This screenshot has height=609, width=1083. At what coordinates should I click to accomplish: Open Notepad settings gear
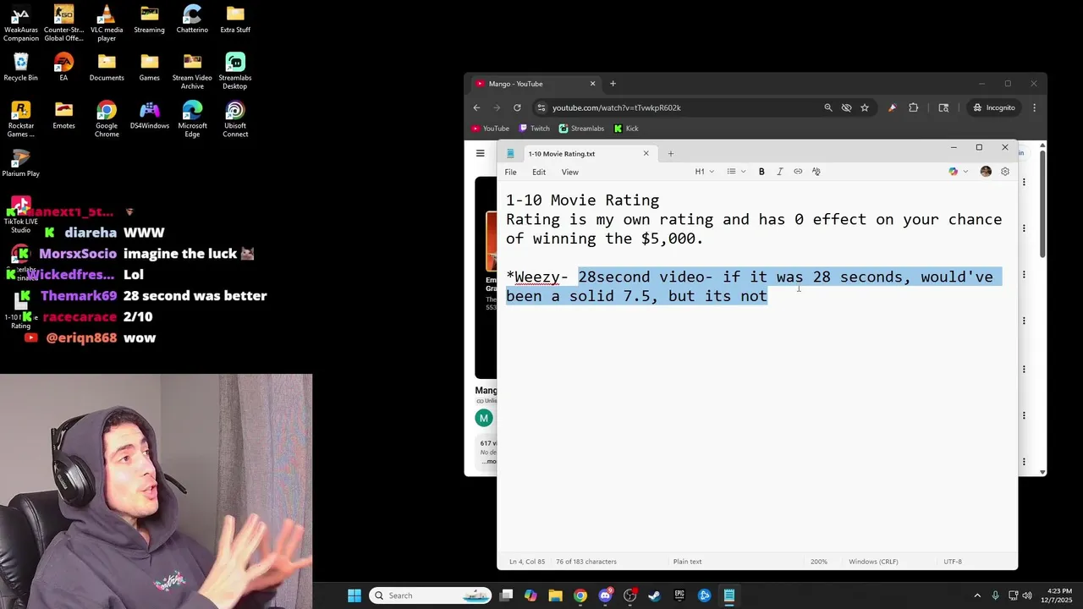click(1005, 172)
